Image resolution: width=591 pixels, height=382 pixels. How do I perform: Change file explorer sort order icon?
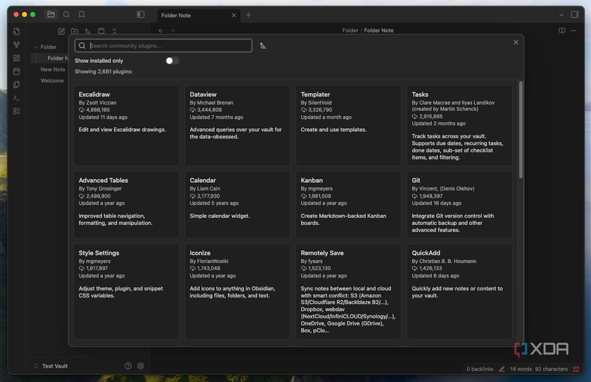(88, 31)
